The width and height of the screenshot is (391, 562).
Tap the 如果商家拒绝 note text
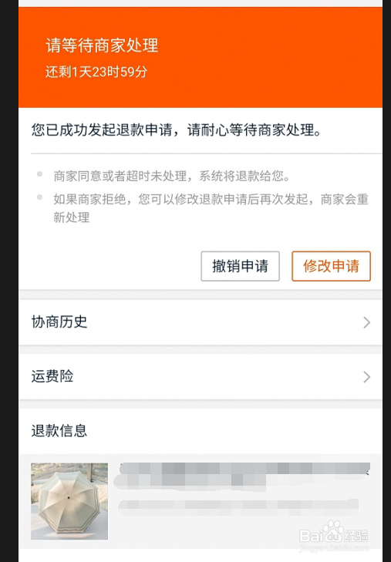211,208
